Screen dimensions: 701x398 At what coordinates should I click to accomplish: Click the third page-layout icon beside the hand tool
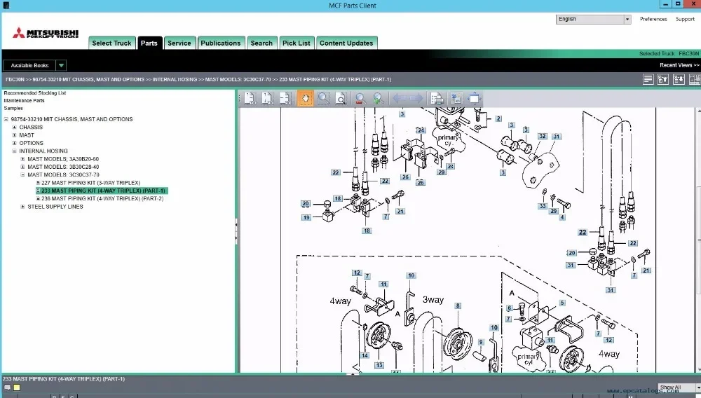286,98
